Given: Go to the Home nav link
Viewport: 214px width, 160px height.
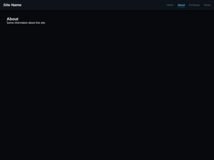Looking at the screenshot, I should [x=170, y=5].
